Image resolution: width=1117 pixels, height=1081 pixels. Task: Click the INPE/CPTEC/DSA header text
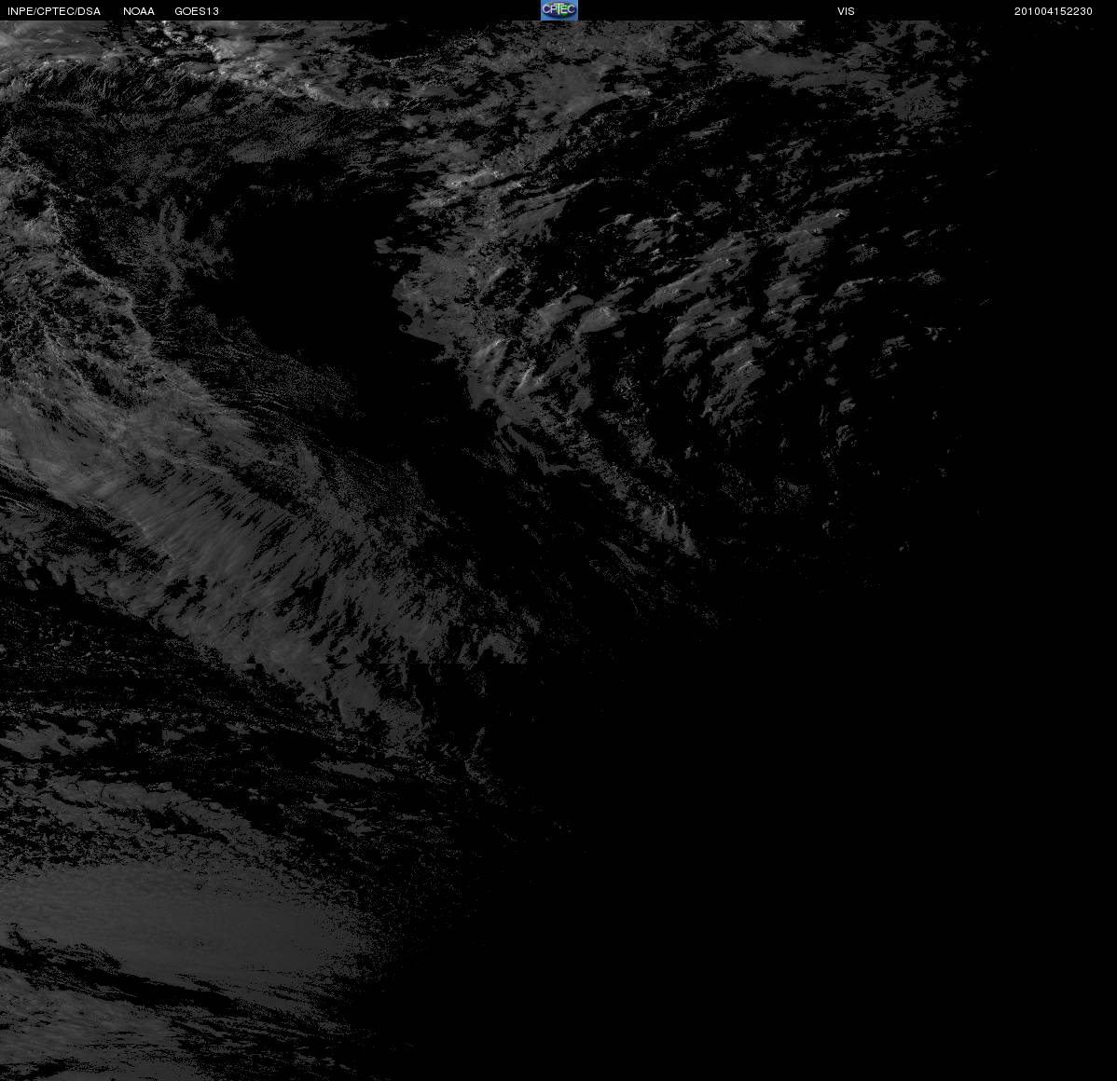coord(54,11)
